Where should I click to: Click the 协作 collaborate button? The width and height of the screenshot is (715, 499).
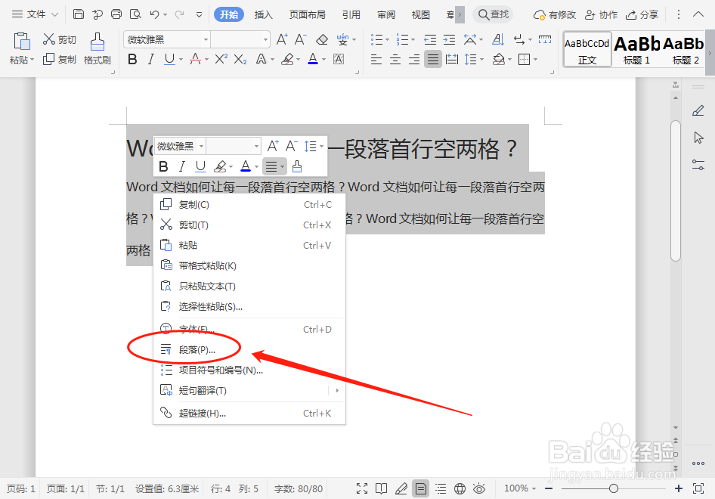pos(601,14)
